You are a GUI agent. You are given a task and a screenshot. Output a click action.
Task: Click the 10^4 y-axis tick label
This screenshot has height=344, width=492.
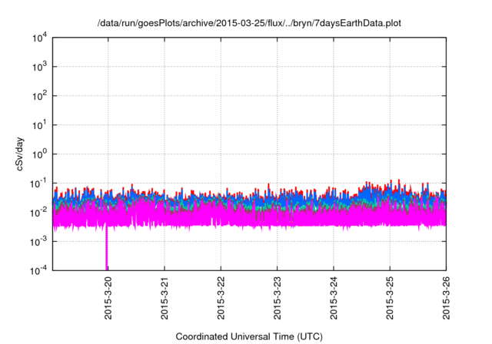[x=39, y=38]
